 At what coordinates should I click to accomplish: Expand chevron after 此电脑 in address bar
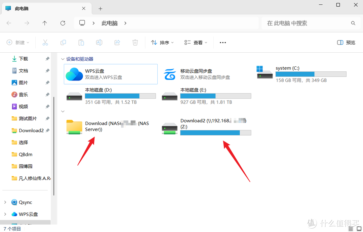click(x=125, y=23)
